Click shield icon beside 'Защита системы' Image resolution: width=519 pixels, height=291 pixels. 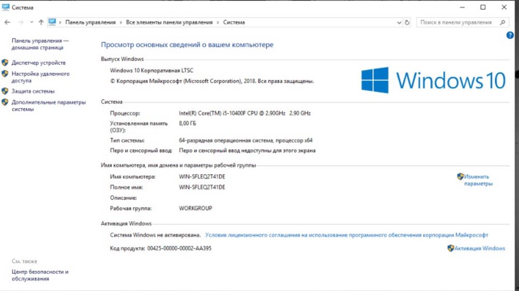pyautogui.click(x=5, y=91)
